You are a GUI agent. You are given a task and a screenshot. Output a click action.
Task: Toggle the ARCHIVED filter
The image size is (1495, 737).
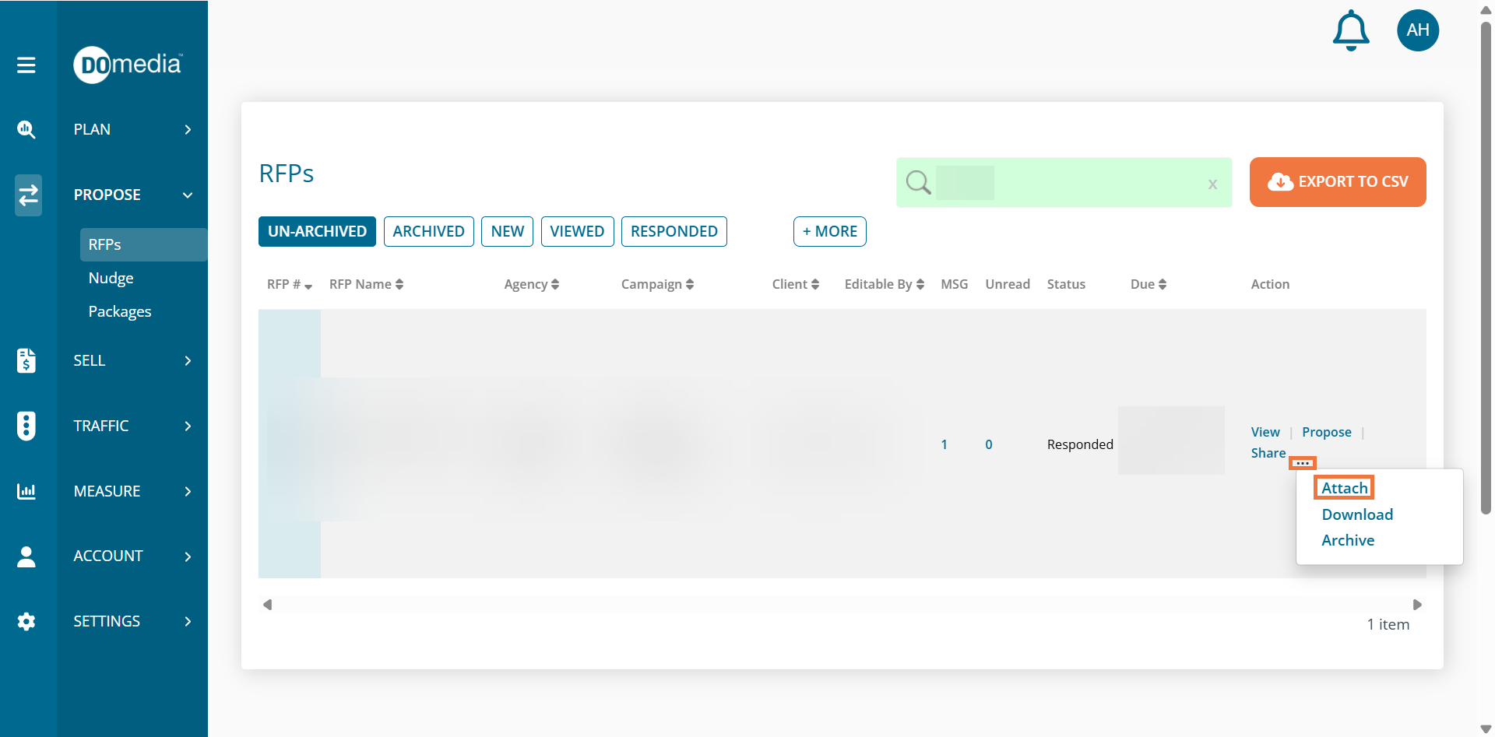(x=428, y=231)
